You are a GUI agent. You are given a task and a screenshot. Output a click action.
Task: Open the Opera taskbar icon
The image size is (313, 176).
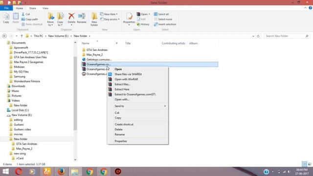click(x=19, y=172)
